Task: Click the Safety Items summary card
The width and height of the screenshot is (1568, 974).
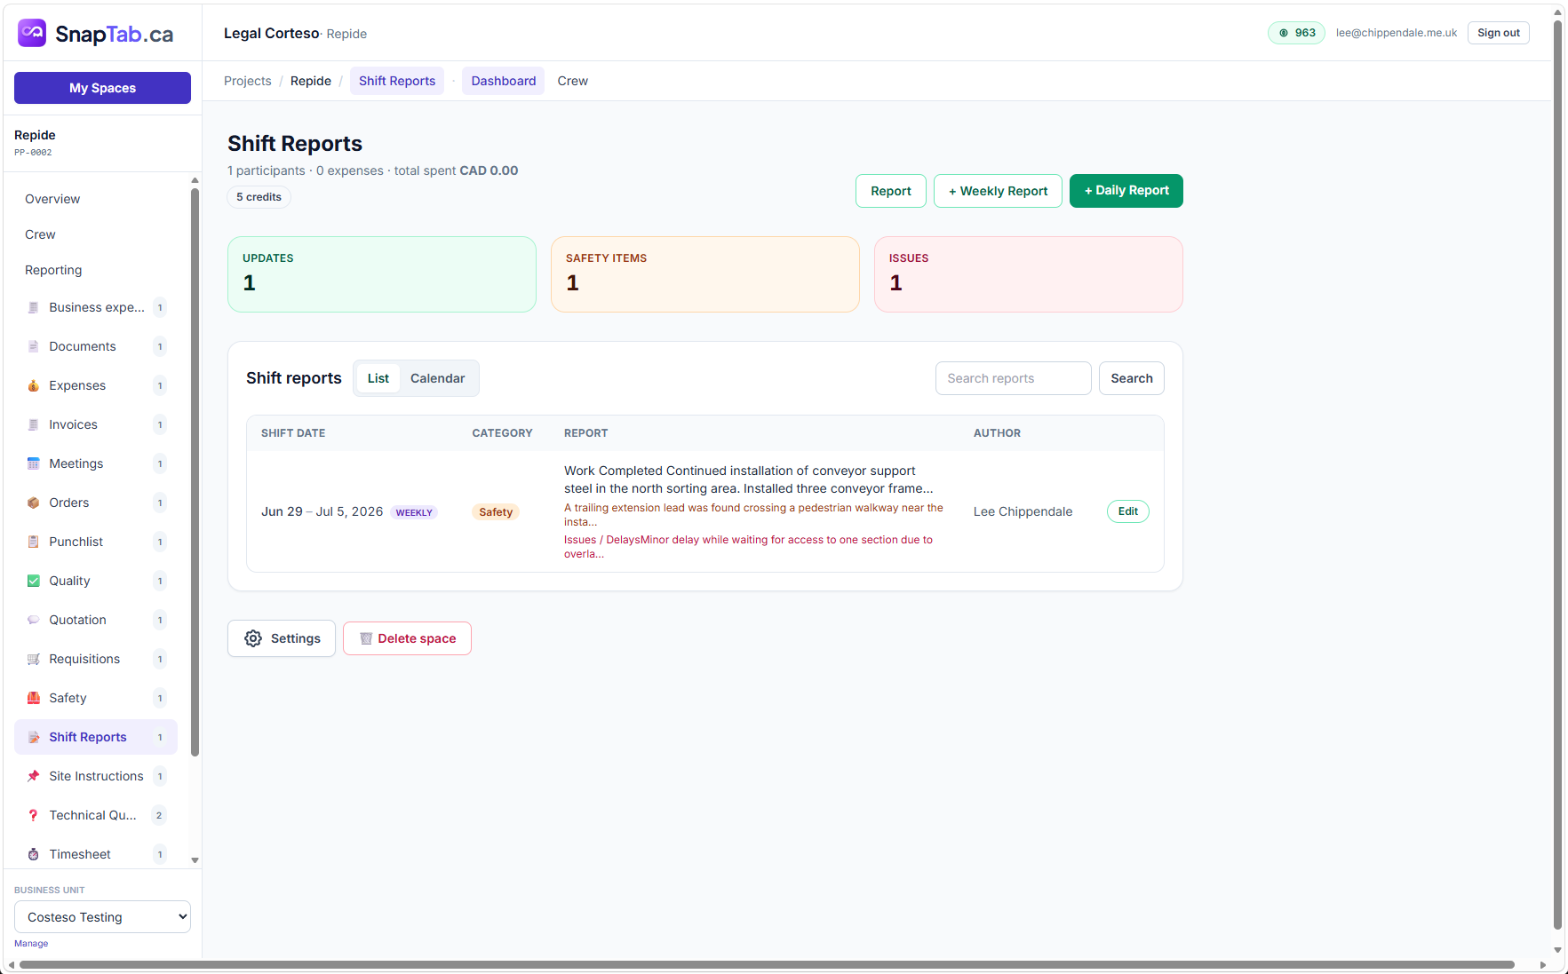Action: point(705,274)
